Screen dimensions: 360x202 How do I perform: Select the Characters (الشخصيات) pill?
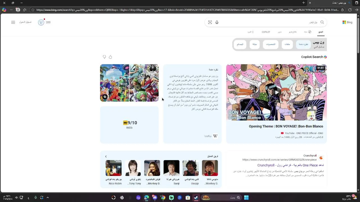point(271,44)
